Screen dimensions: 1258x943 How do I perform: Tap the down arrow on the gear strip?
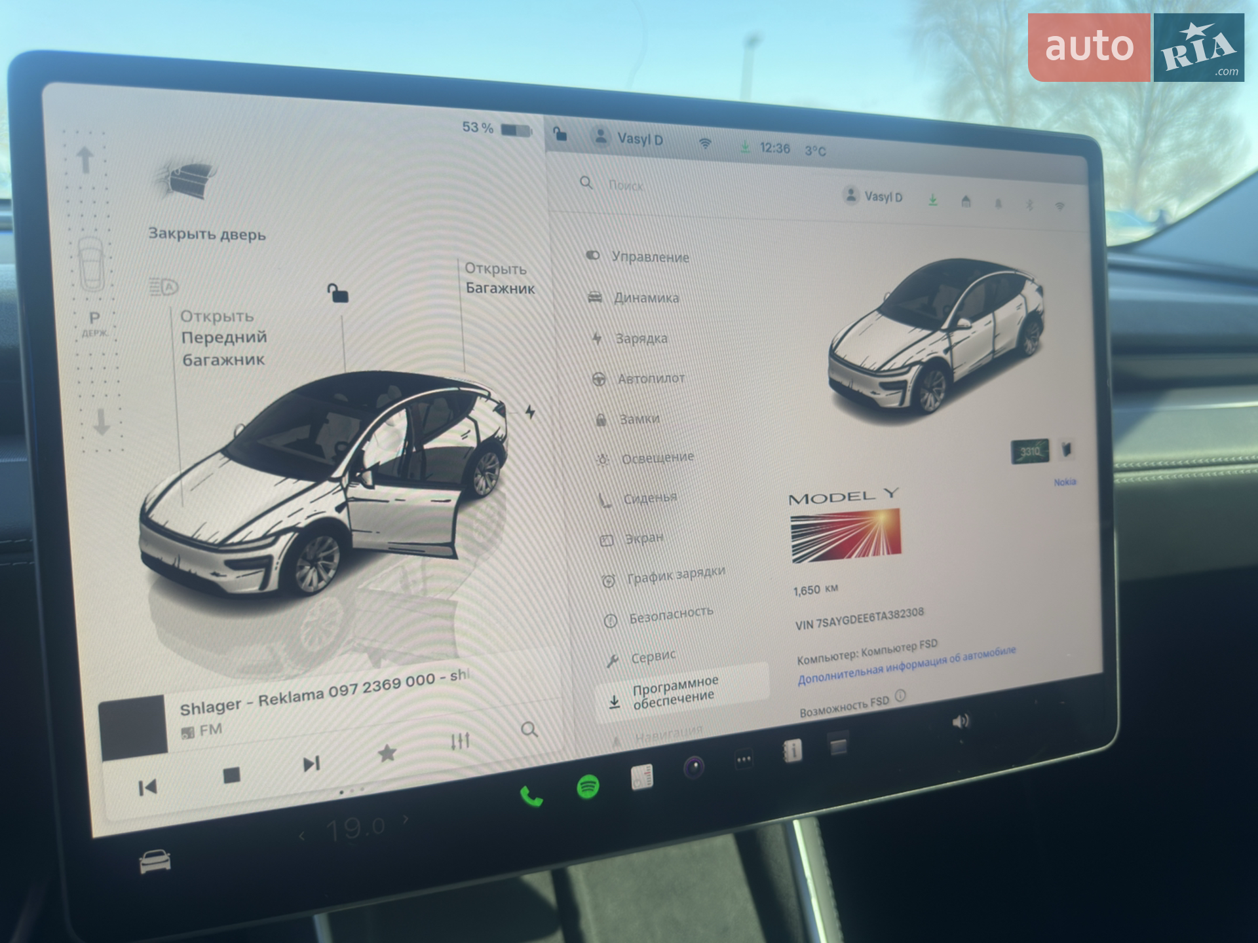pyautogui.click(x=101, y=422)
